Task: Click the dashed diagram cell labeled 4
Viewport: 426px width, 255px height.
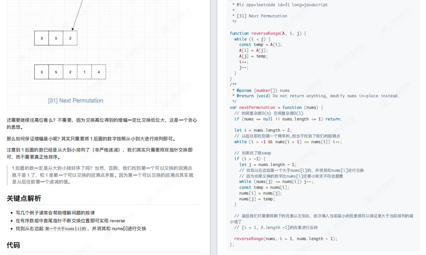Action: [99, 72]
